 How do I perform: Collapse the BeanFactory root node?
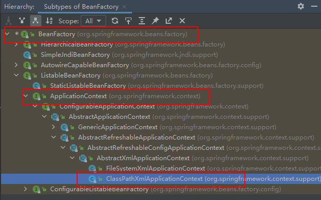coord(7,34)
